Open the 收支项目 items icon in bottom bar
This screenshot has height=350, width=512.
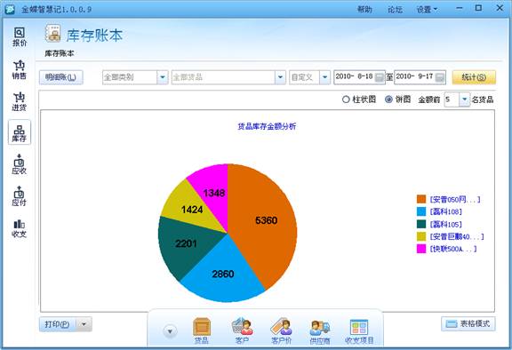pos(359,330)
